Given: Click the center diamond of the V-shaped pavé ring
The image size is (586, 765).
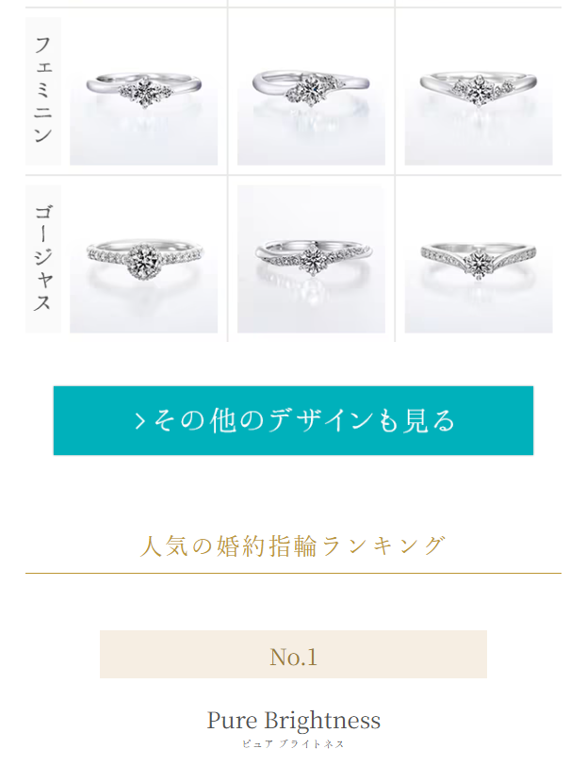Looking at the screenshot, I should (476, 264).
